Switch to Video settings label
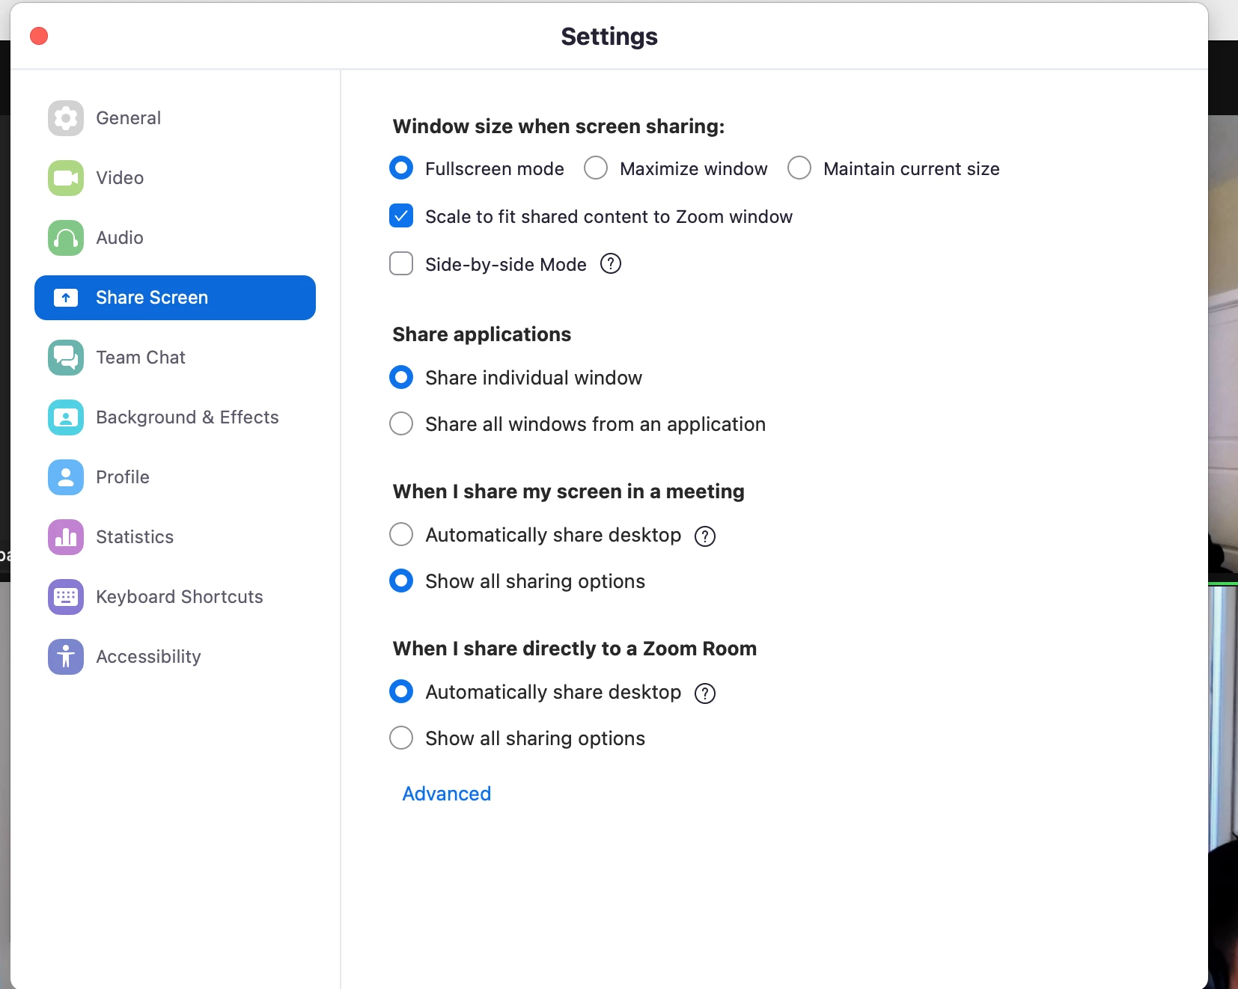This screenshot has height=989, width=1238. (120, 178)
